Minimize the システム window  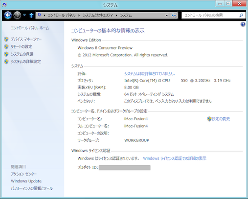(x=220, y=4)
